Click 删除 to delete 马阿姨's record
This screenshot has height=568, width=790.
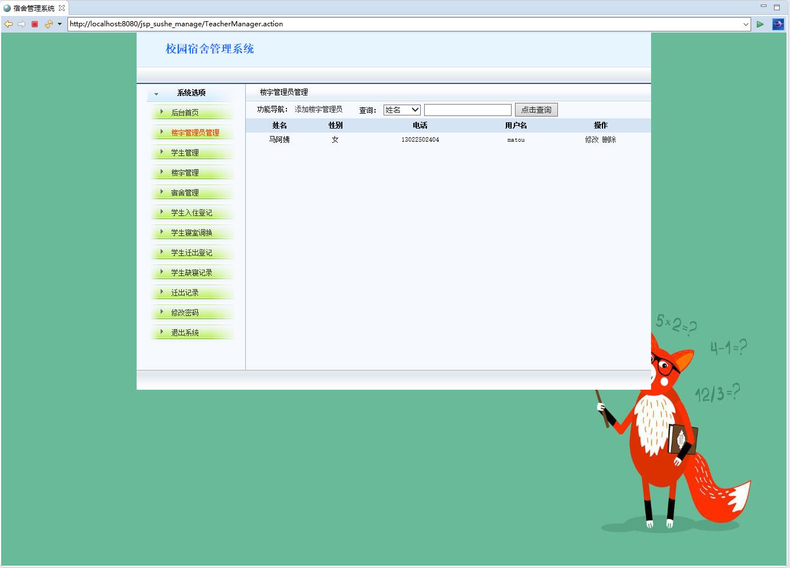click(610, 139)
